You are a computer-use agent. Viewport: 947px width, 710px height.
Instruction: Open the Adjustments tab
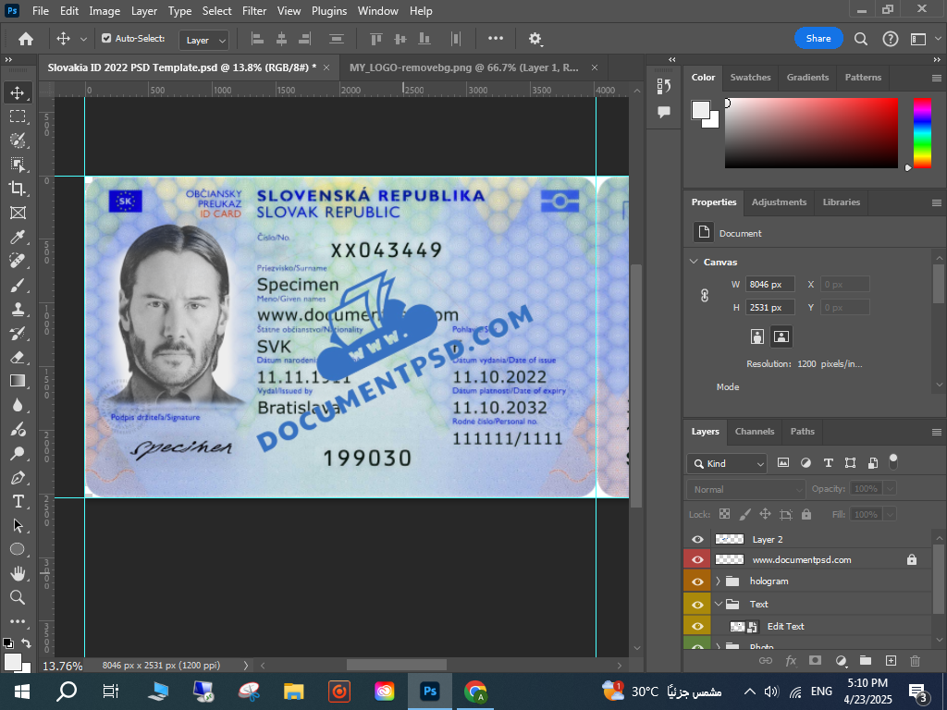click(779, 202)
